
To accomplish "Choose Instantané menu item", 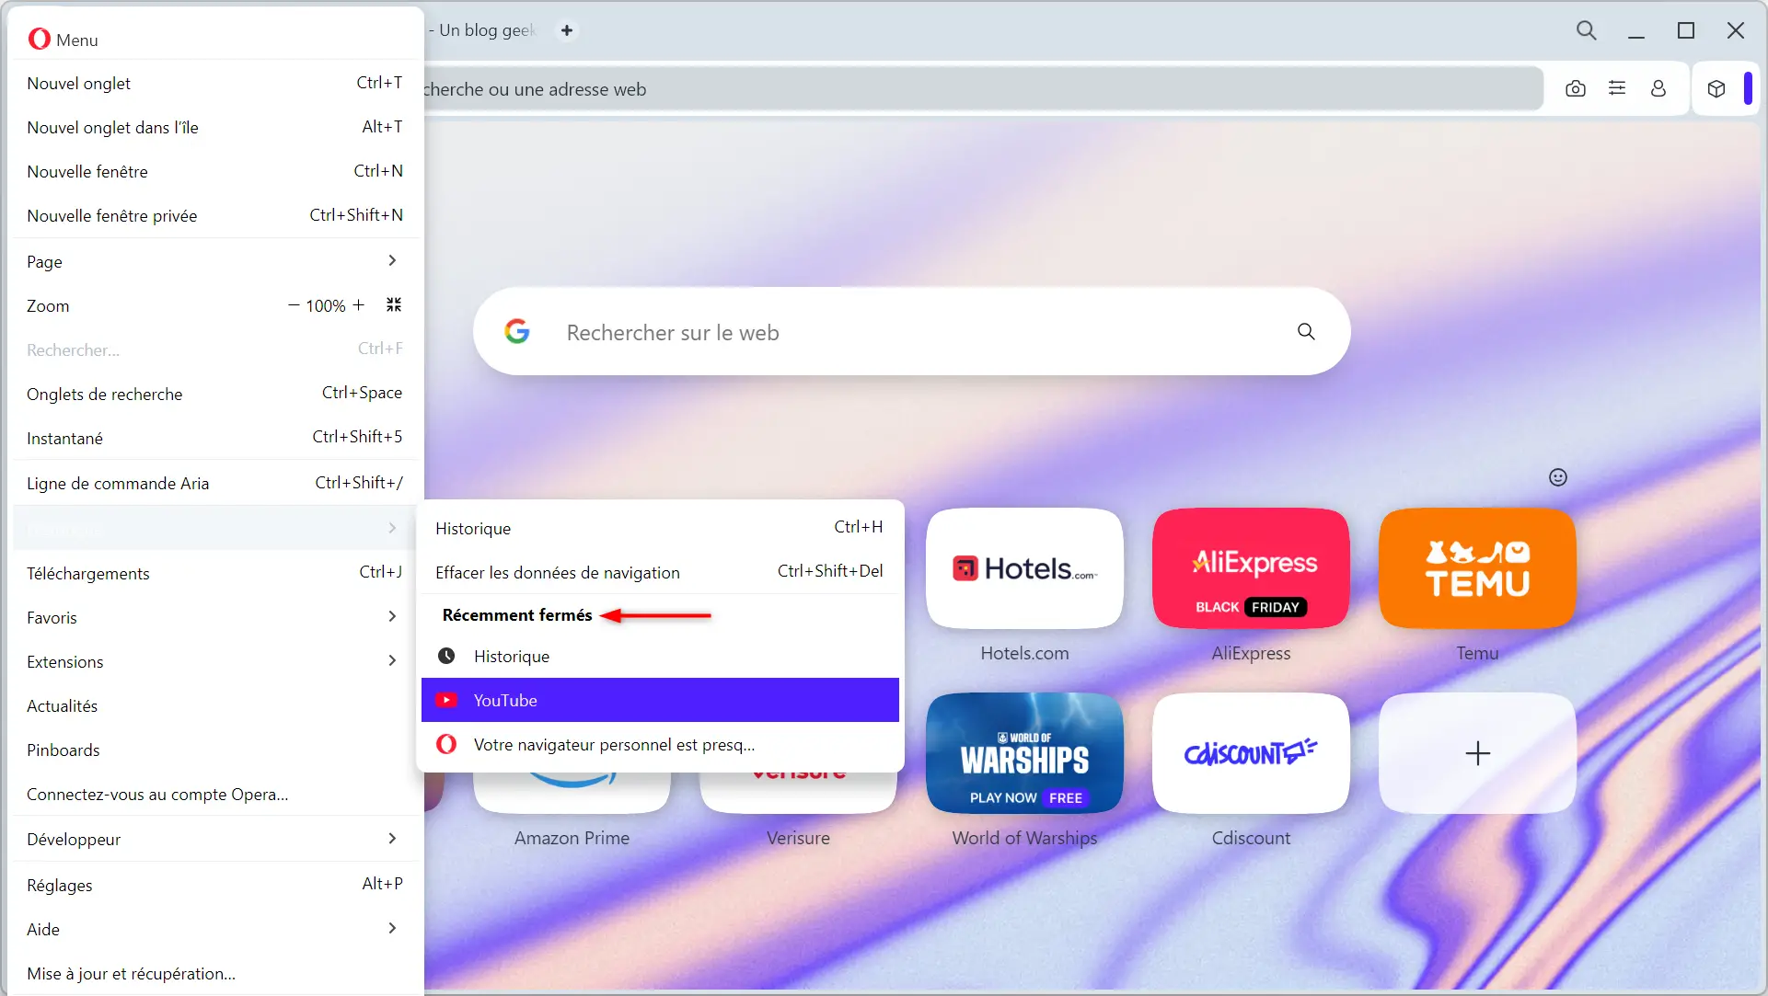I will [216, 438].
